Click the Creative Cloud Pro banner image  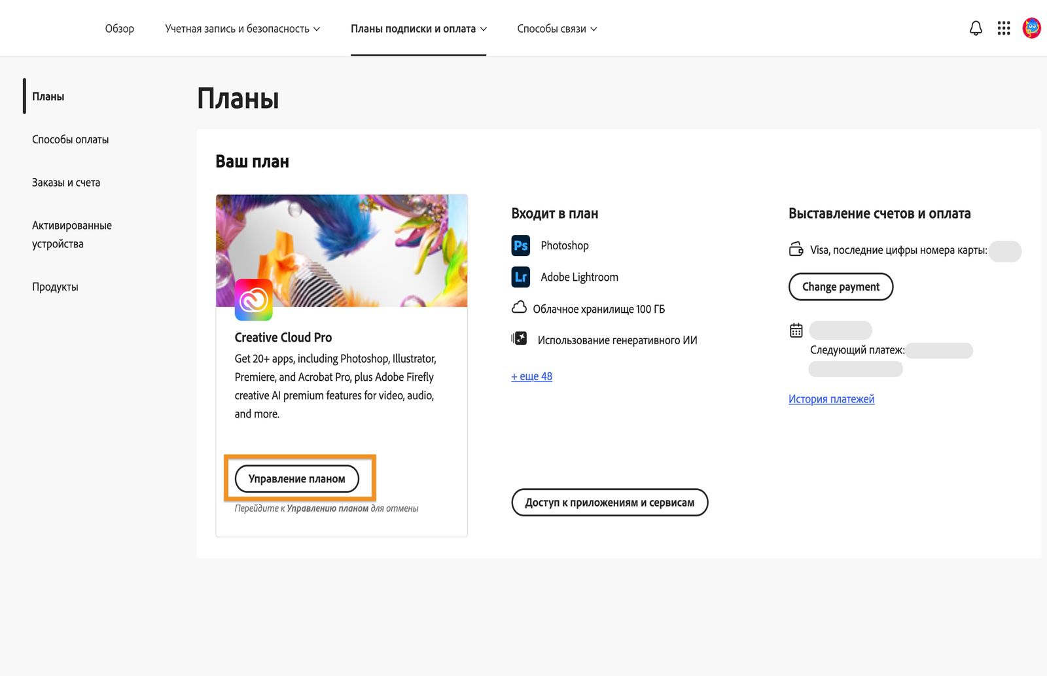pos(342,250)
